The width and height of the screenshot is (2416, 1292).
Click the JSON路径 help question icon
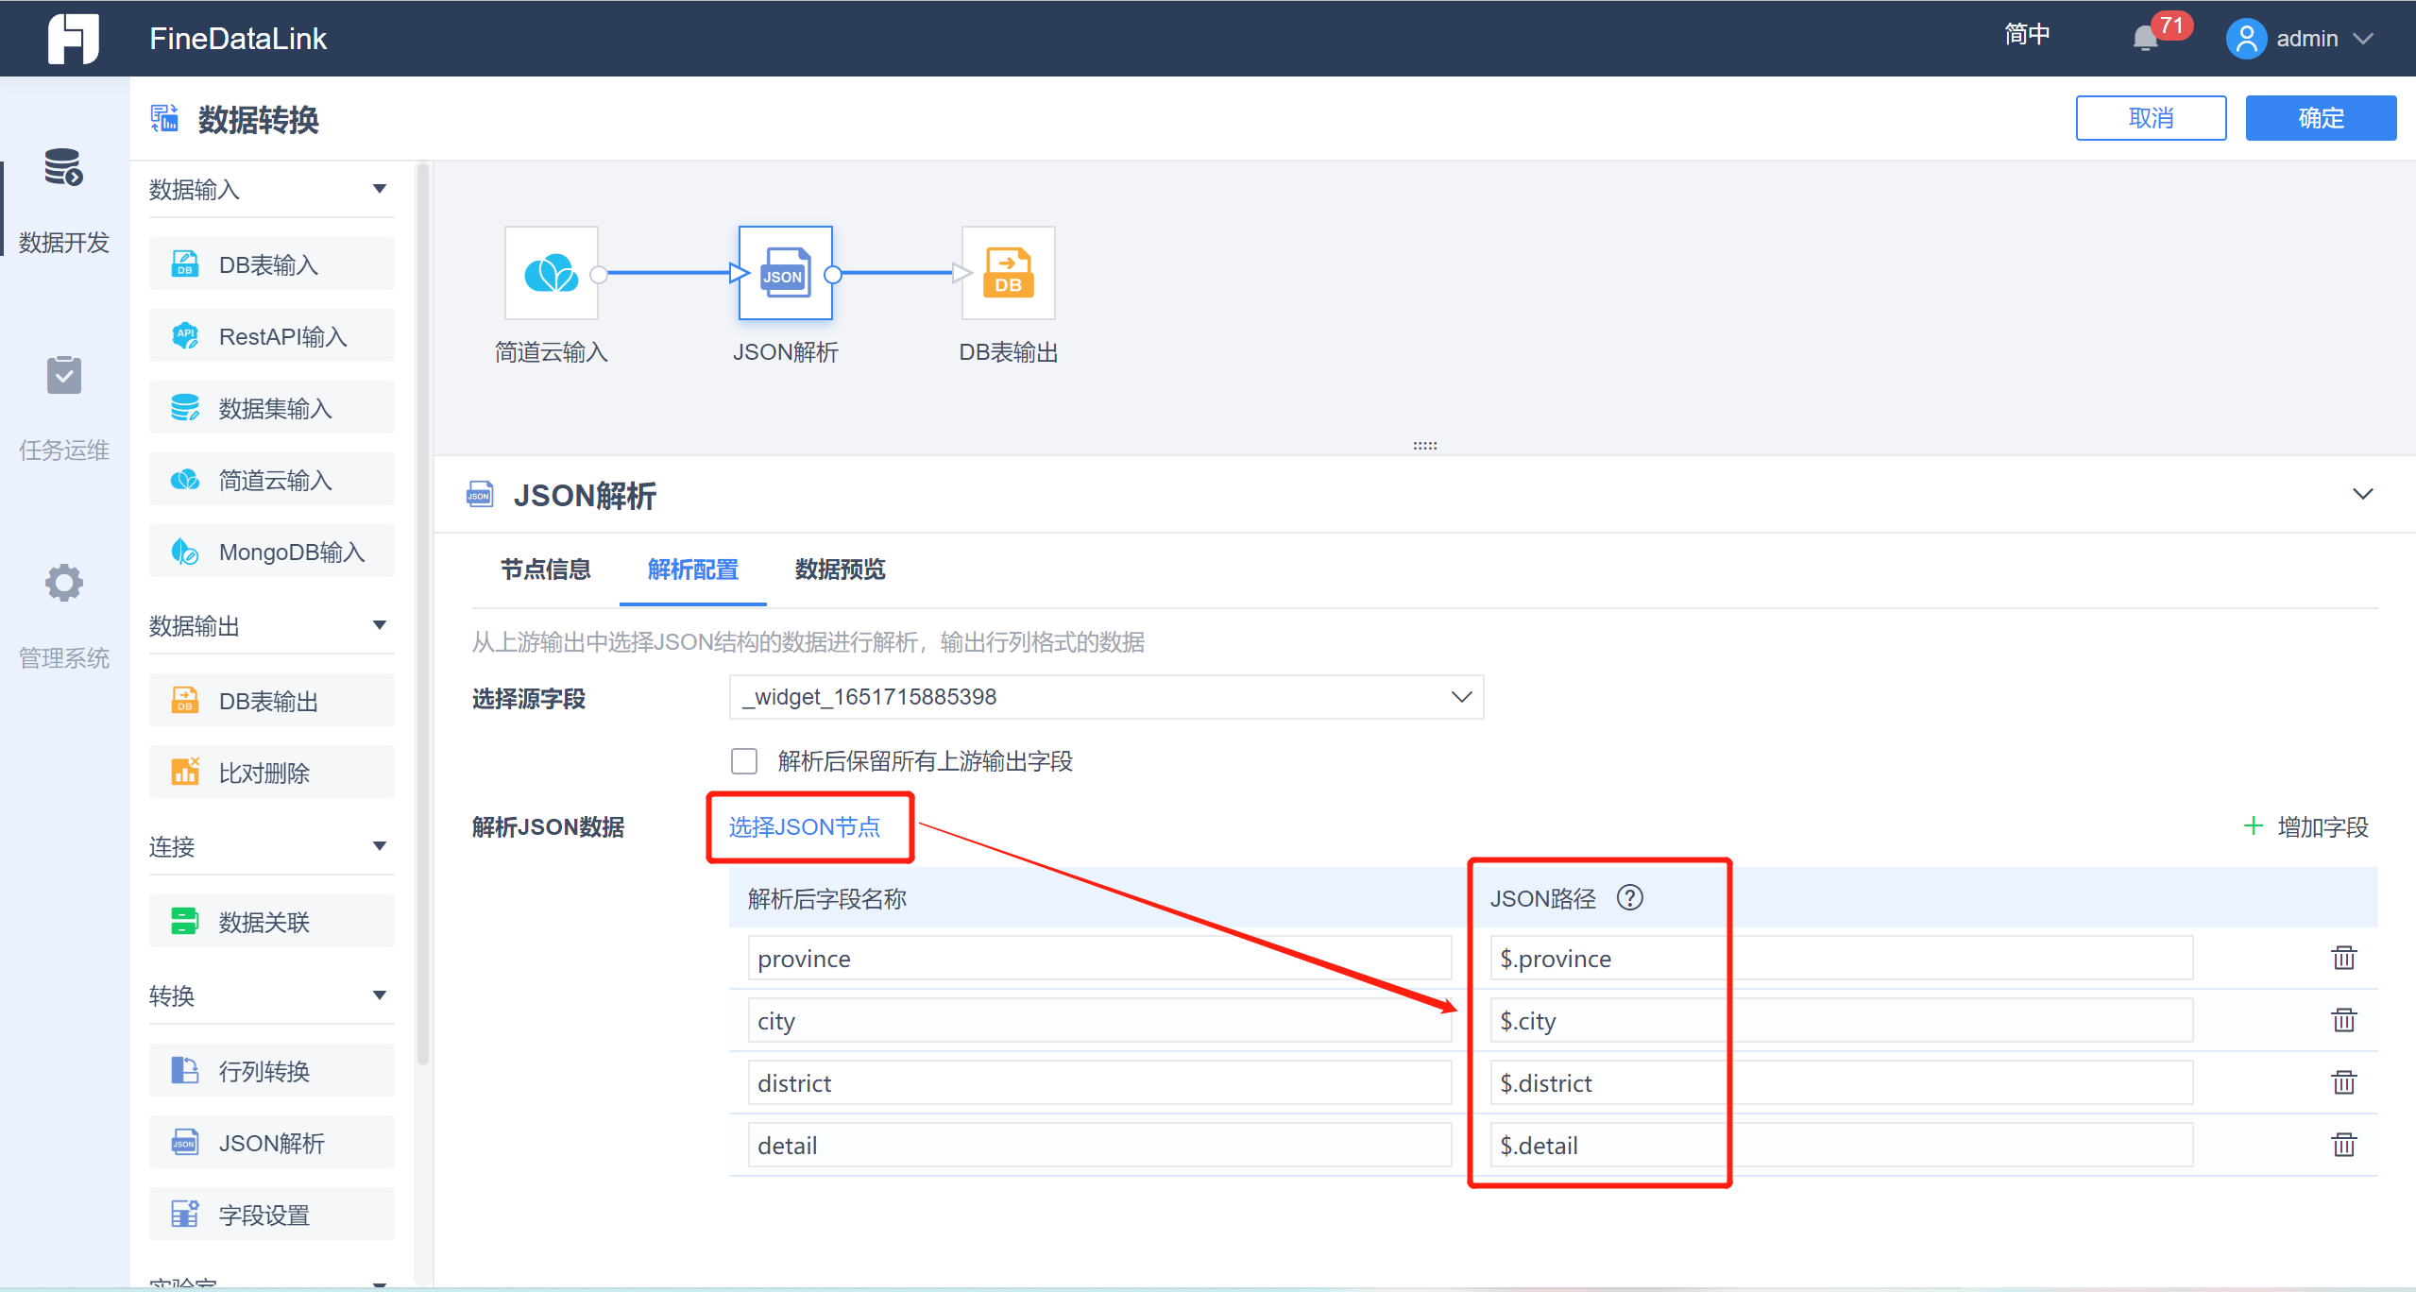click(1629, 897)
